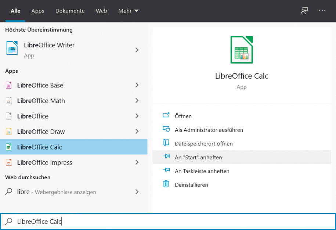The image size is (336, 230).
Task: Expand the LibreOffice Writer result chevron
Action: click(137, 50)
